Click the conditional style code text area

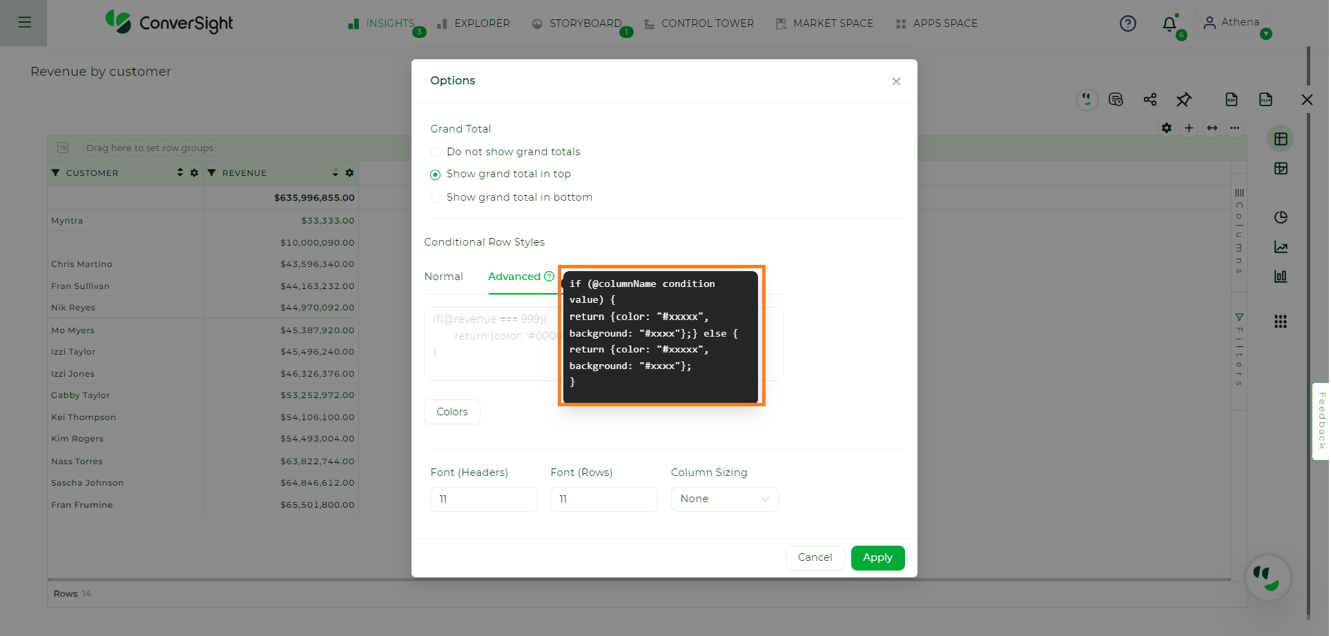[x=492, y=344]
